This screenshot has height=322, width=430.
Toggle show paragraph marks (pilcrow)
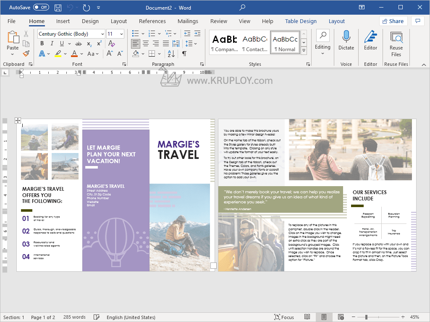click(184, 54)
